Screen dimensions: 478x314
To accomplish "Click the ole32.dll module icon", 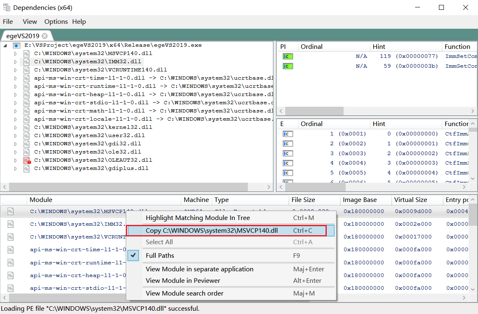I will coord(27,152).
